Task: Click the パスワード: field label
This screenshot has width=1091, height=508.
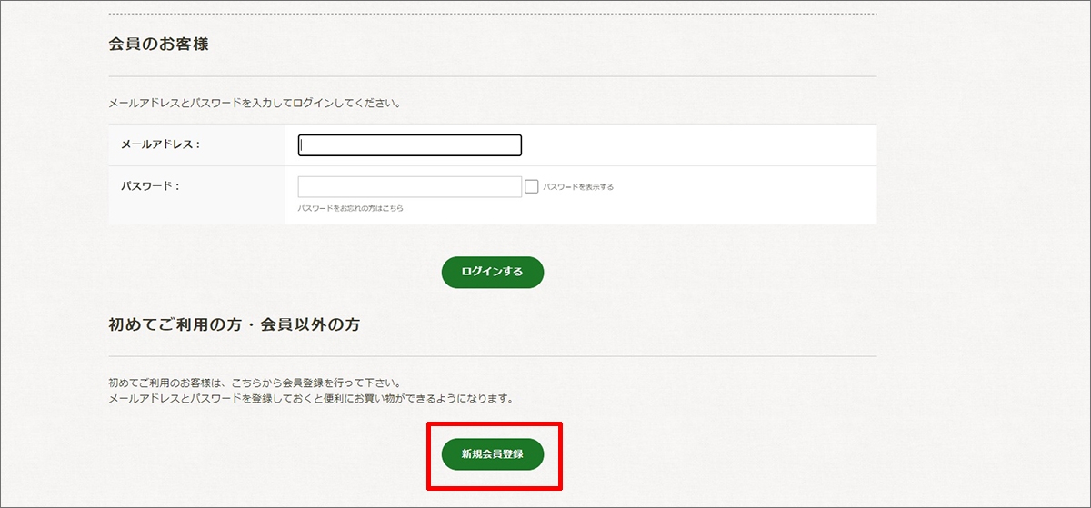Action: 150,186
